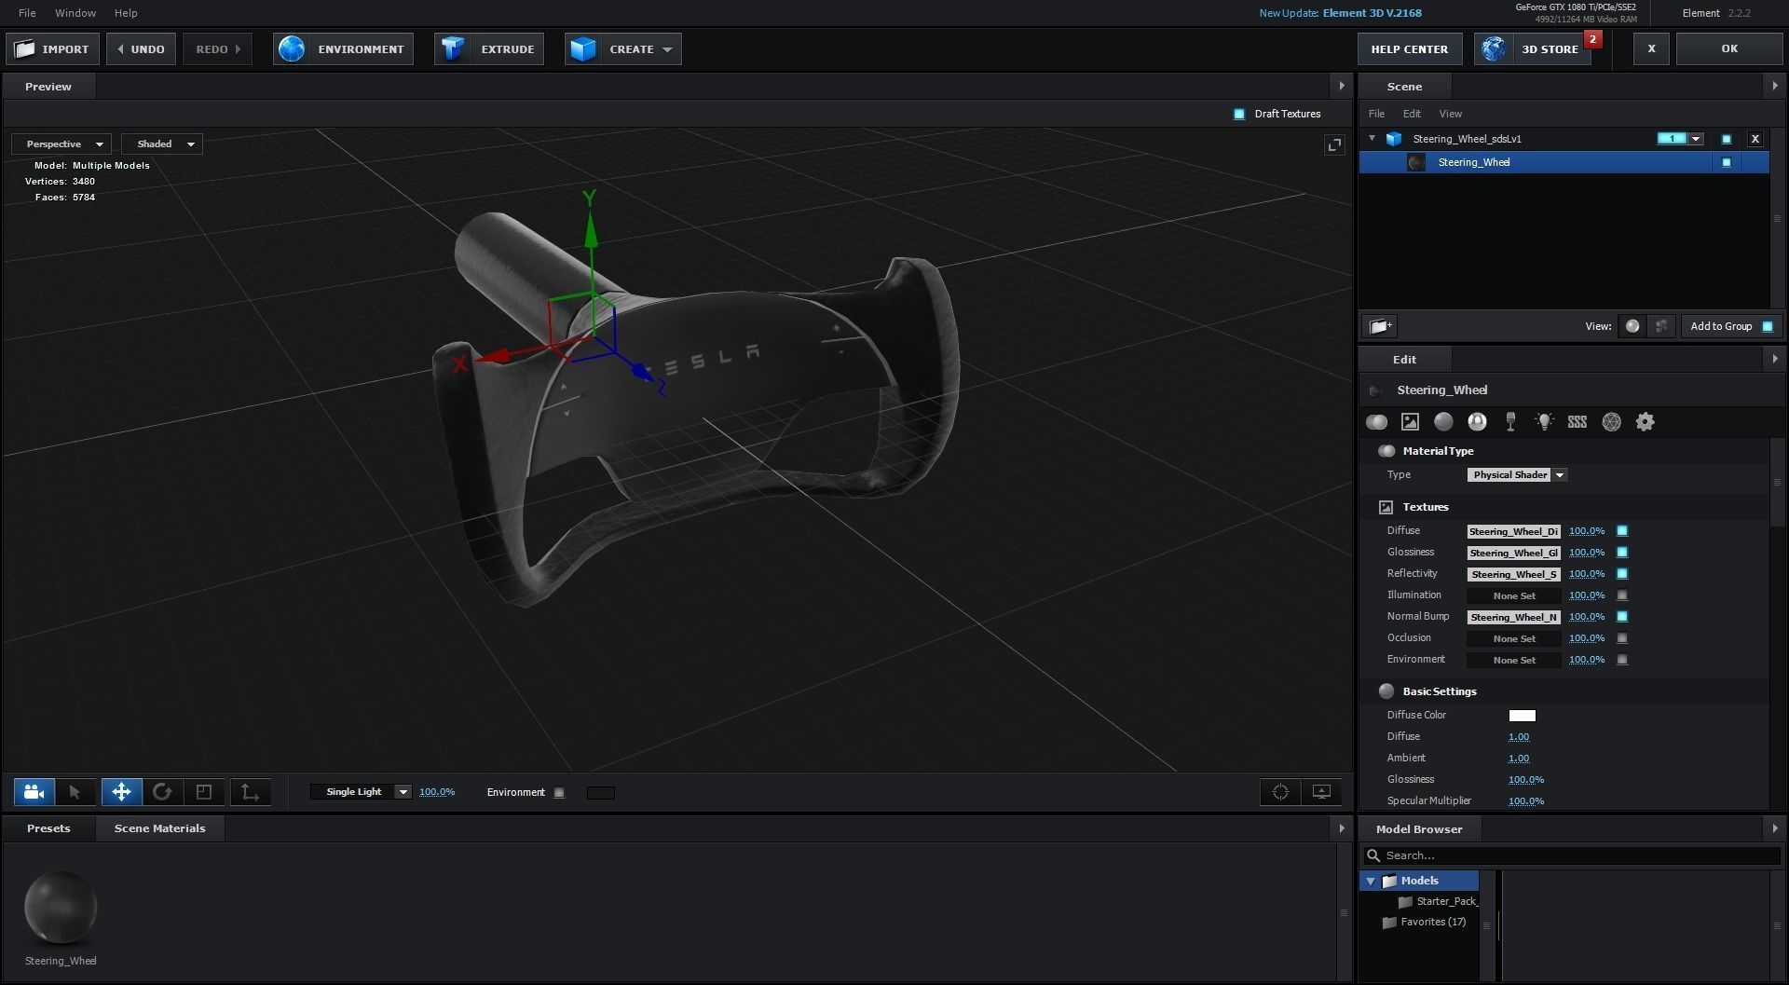
Task: Open the Scene panel View menu
Action: [x=1451, y=114]
